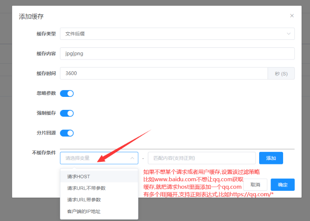Close the 添加缓存 dialog with the X
Image resolution: width=310 pixels, height=221 pixels.
click(292, 16)
